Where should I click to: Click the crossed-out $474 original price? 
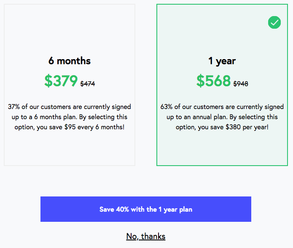(x=88, y=84)
